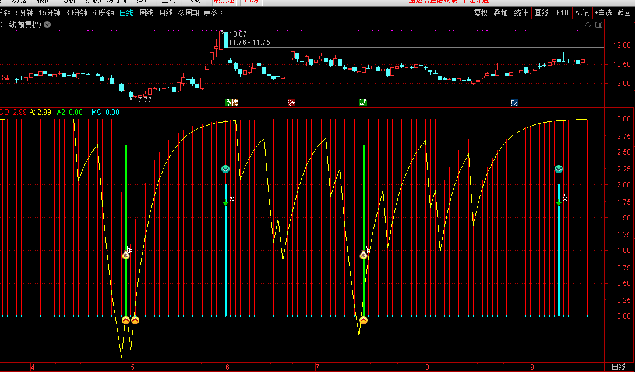Expand the 更多 periods list
This screenshot has width=635, height=372.
(x=213, y=13)
